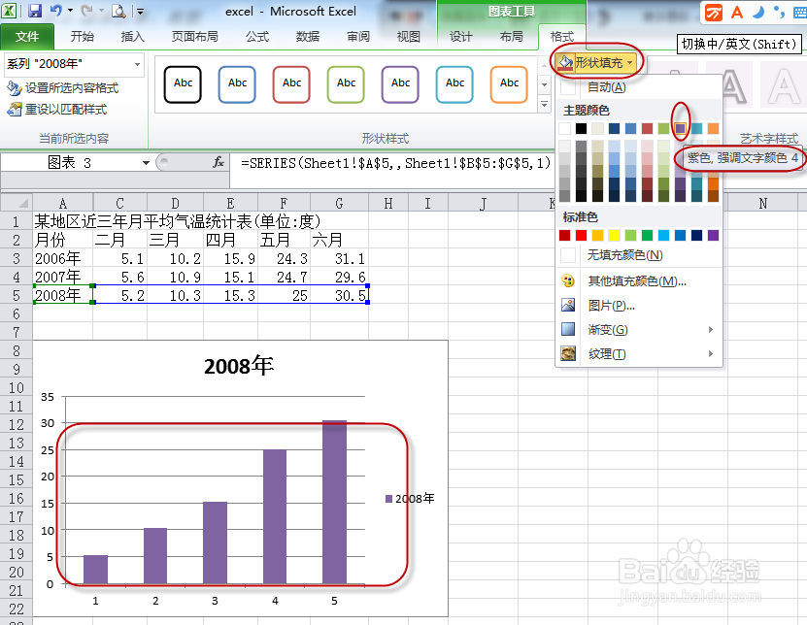
Task: Apply the red outline Abc shape style
Action: pyautogui.click(x=291, y=84)
